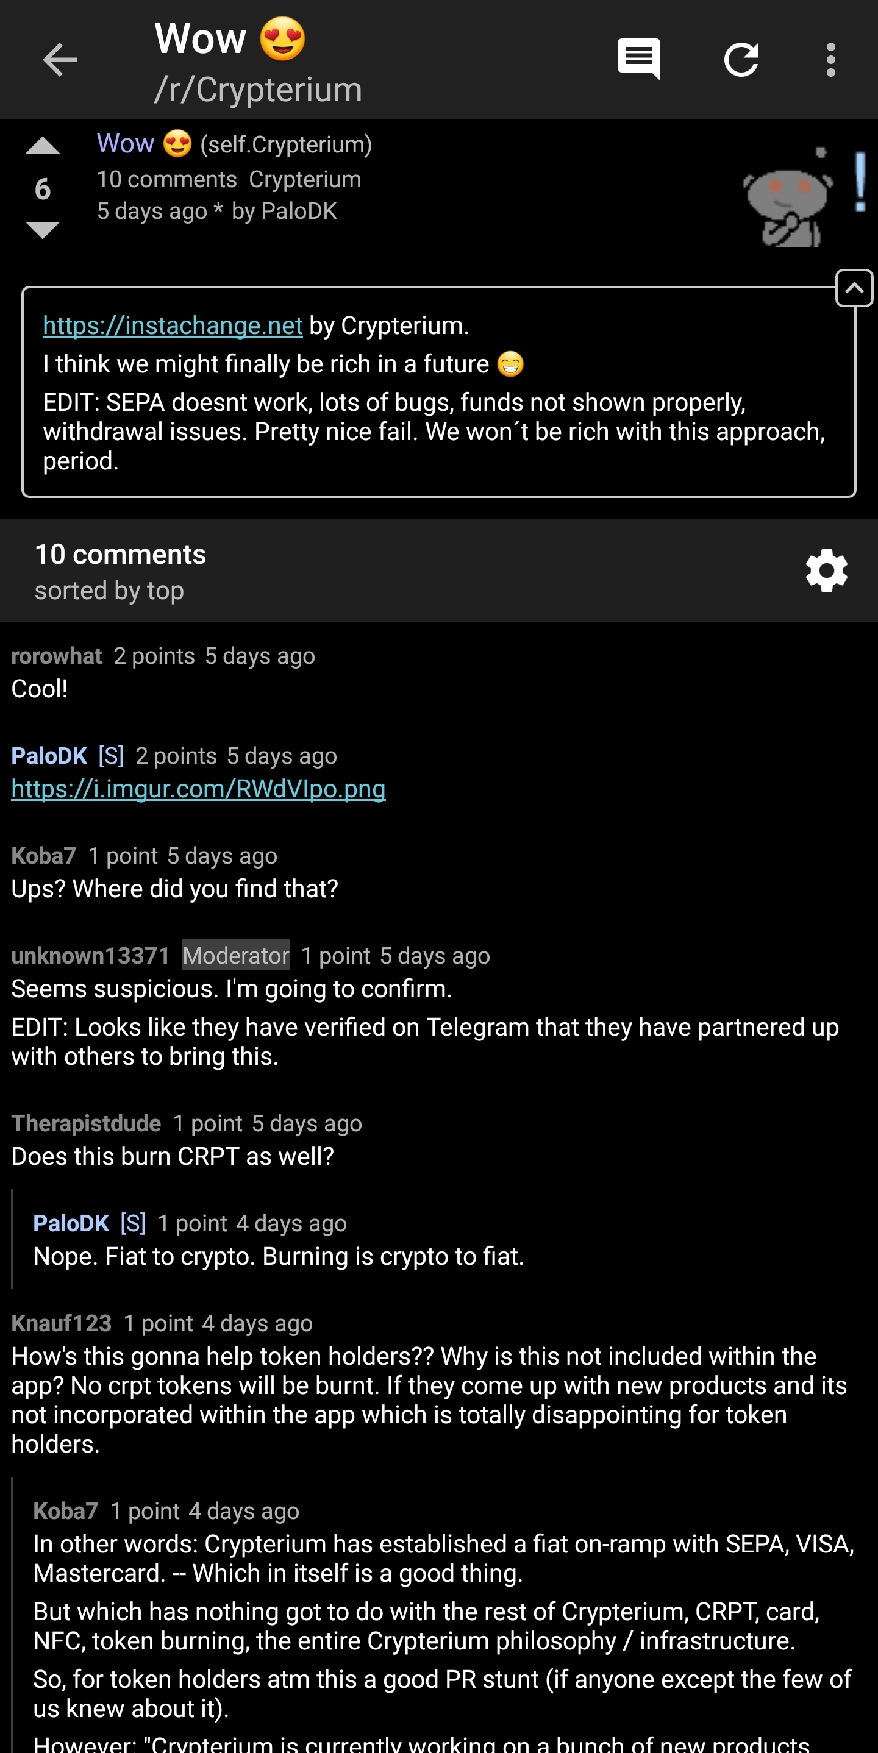This screenshot has height=1753, width=878.
Task: Change comment order using 'sorted by top'
Action: 109,590
